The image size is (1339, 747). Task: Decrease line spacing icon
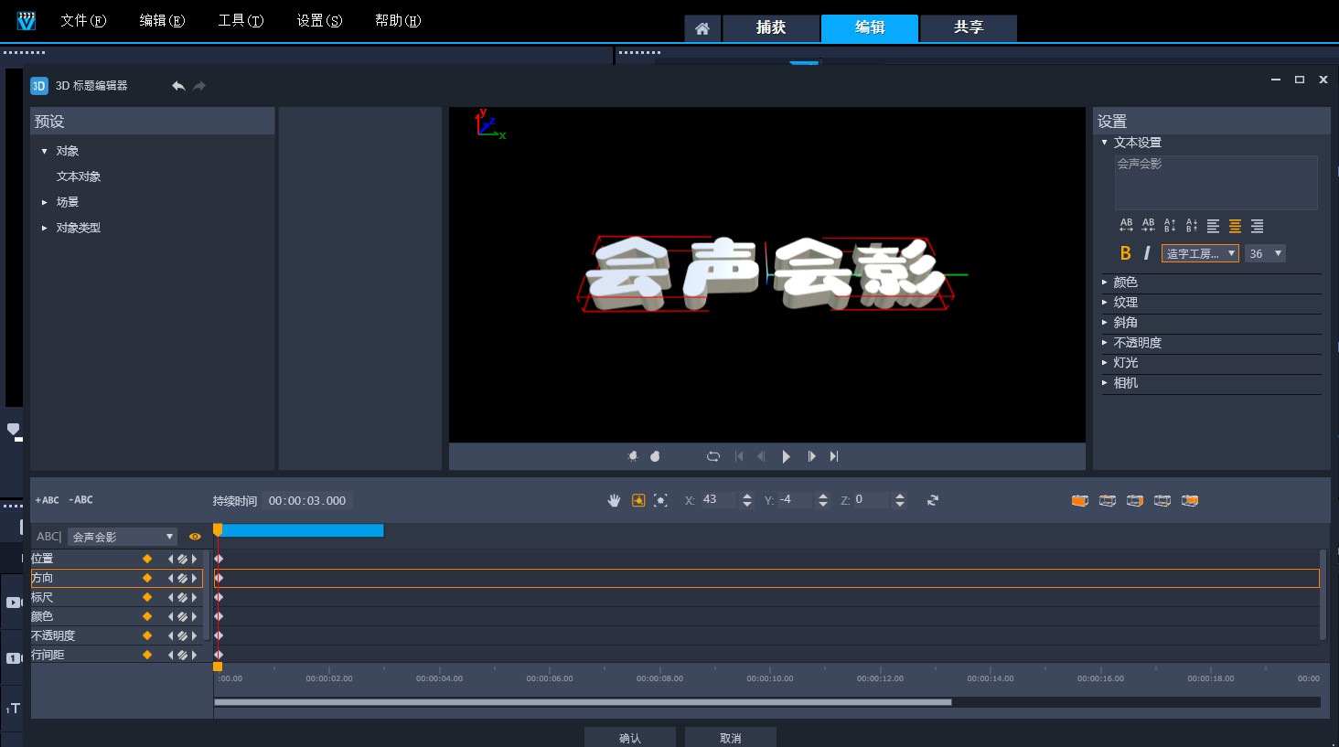(1192, 225)
